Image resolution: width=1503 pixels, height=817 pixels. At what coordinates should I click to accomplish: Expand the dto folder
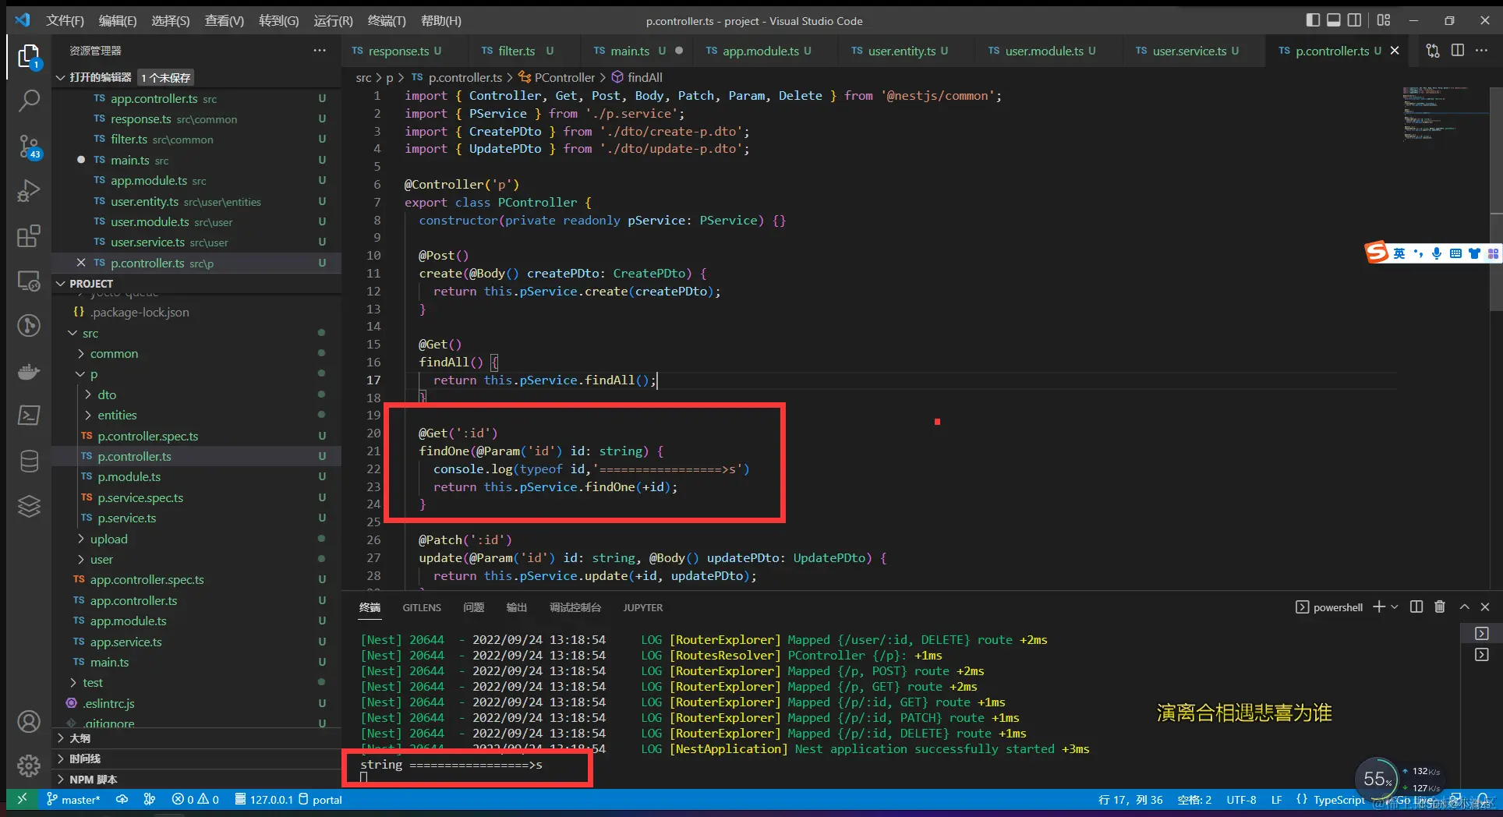tap(88, 395)
